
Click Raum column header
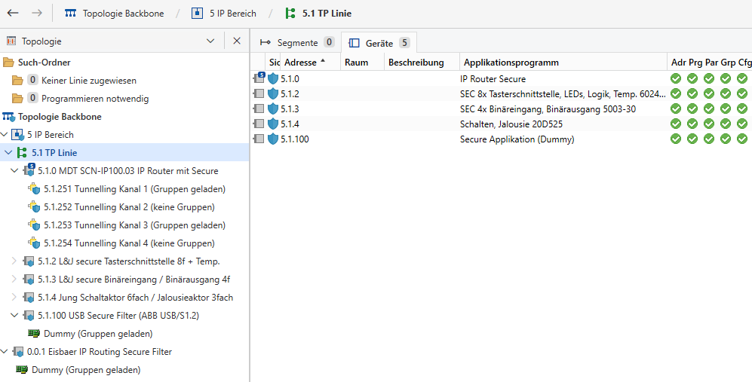(x=363, y=63)
